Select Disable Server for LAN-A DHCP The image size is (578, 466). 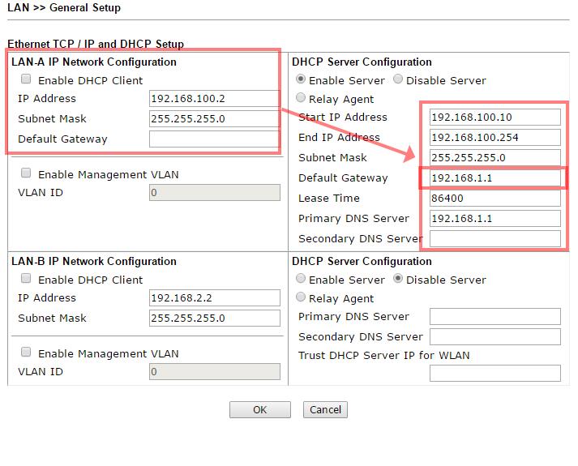(398, 79)
